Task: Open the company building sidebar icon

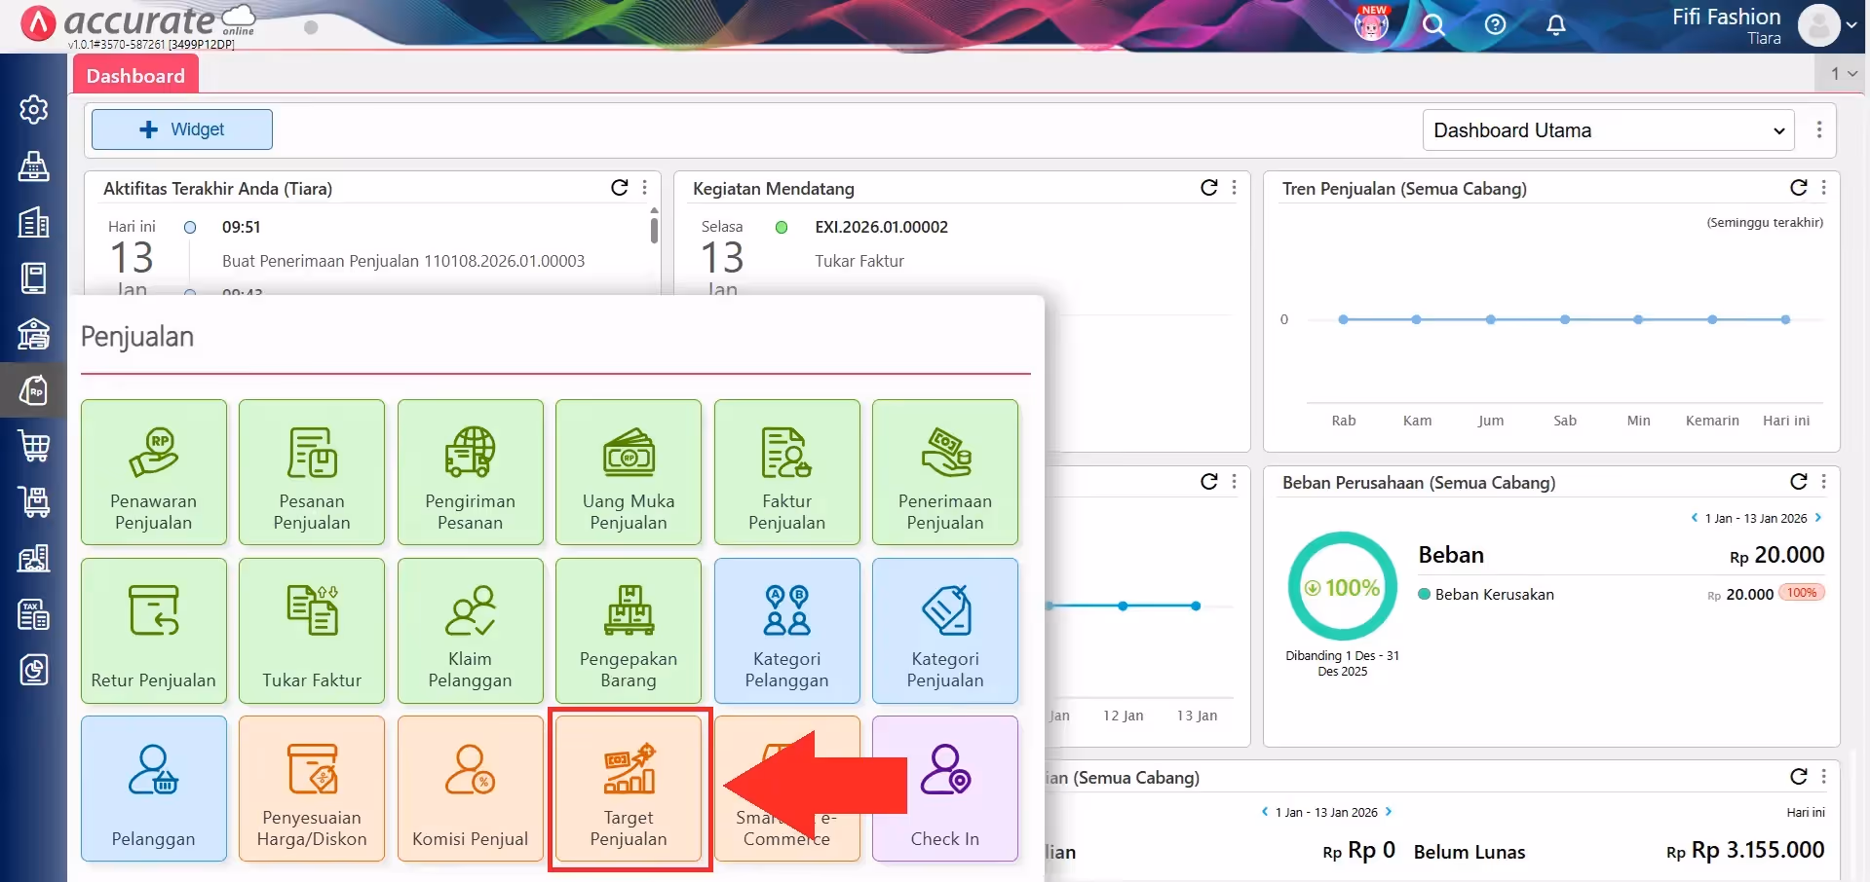Action: point(34,222)
